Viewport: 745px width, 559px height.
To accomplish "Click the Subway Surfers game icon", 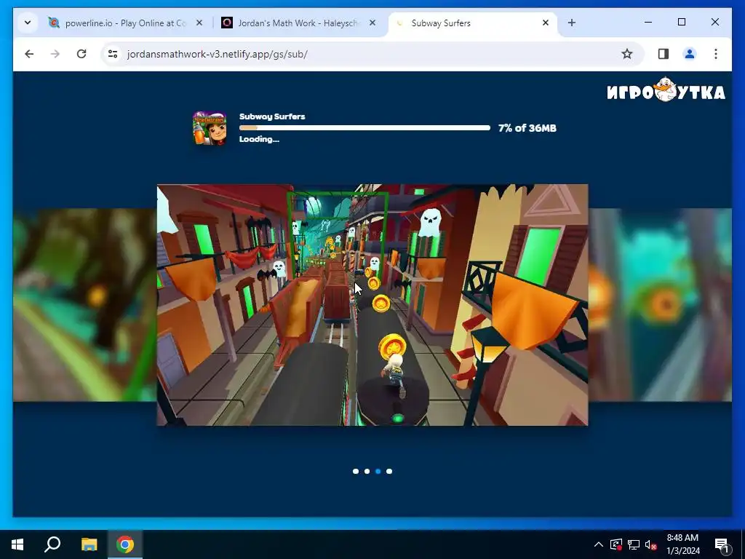I will tap(210, 128).
